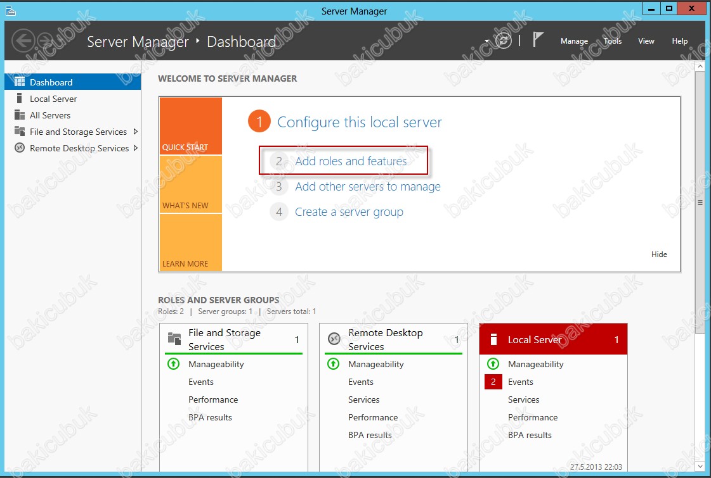Click the red Events alert count badge
The width and height of the screenshot is (711, 478).
493,382
